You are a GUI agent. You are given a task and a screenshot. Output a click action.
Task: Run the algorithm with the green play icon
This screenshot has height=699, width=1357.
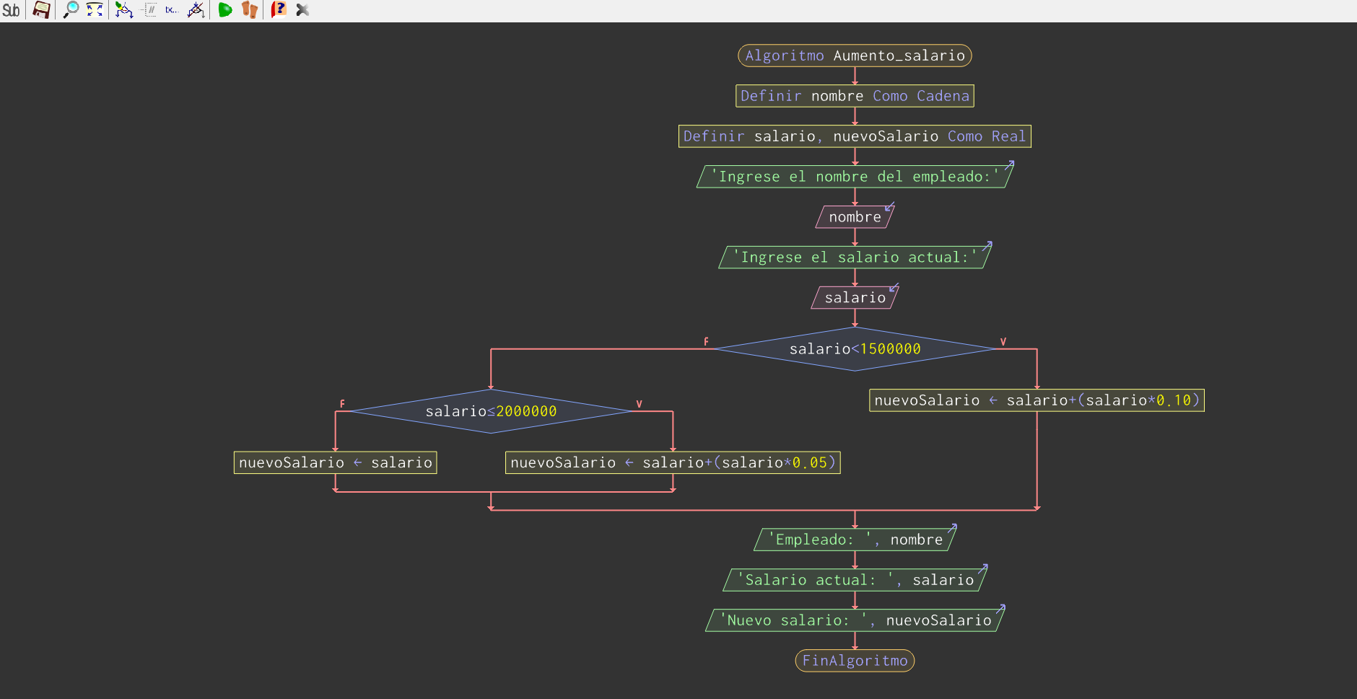click(225, 10)
